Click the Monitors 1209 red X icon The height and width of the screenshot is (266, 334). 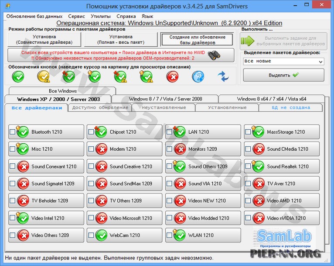(x=180, y=149)
